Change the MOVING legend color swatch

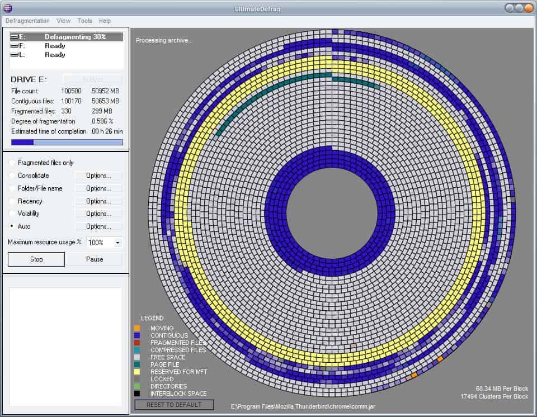click(x=137, y=328)
